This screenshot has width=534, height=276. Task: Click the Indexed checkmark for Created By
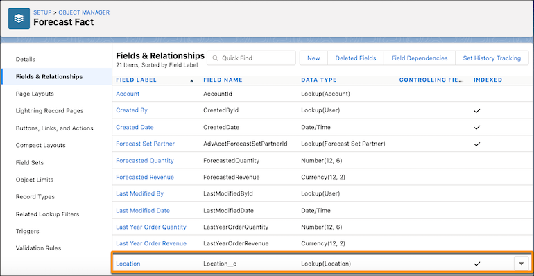pyautogui.click(x=477, y=111)
